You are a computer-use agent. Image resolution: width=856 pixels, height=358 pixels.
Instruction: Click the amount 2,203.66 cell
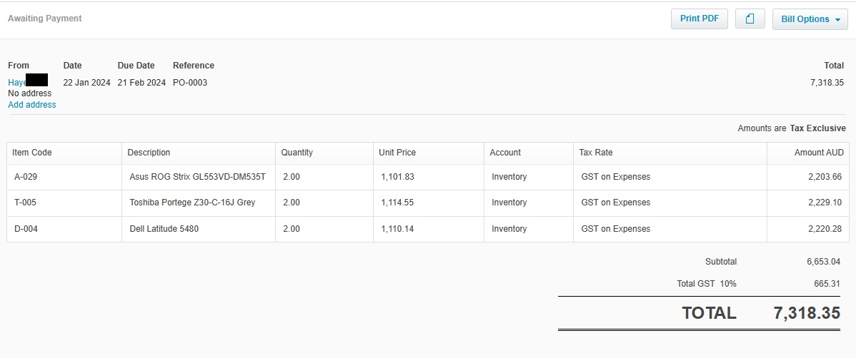pos(825,177)
